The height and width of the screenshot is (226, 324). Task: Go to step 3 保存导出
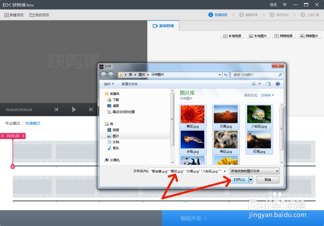click(x=279, y=15)
